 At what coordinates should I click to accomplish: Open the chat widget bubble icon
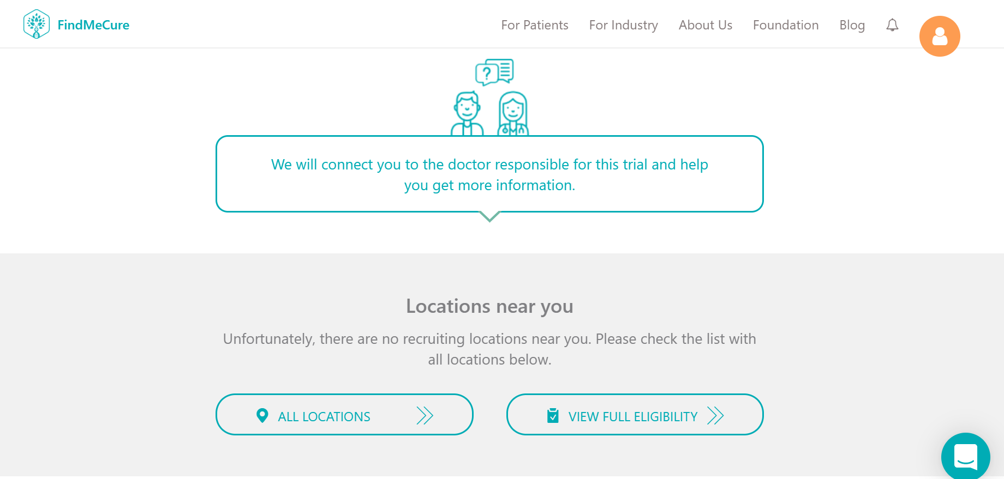coord(965,457)
